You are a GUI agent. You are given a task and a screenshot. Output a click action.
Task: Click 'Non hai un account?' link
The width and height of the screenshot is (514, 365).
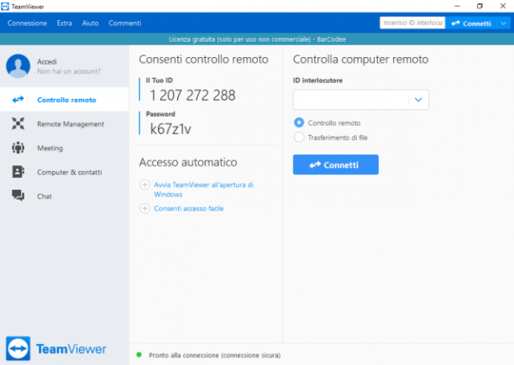tap(69, 71)
